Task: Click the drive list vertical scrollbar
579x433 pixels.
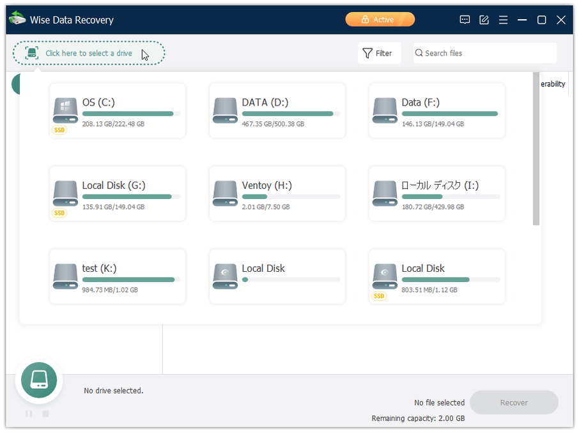Action: coord(536,149)
